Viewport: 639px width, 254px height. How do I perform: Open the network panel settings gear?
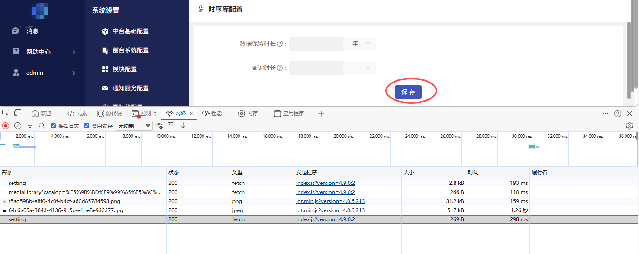[629, 126]
